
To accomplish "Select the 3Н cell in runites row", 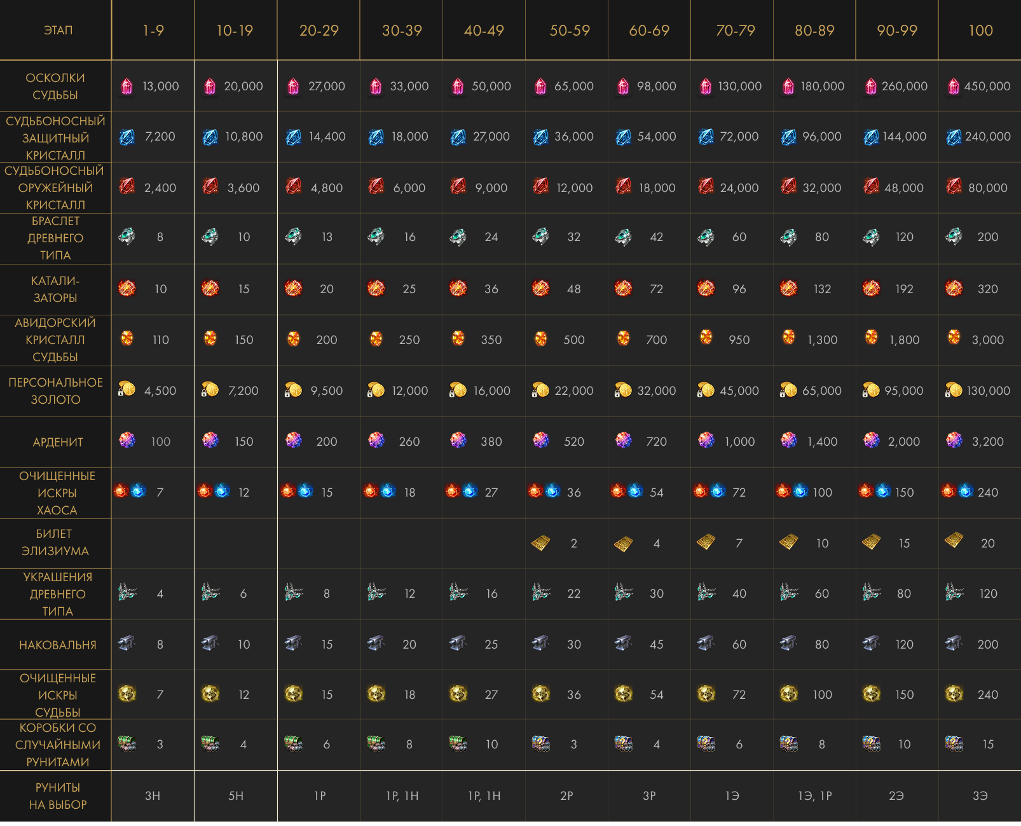I will click(153, 795).
